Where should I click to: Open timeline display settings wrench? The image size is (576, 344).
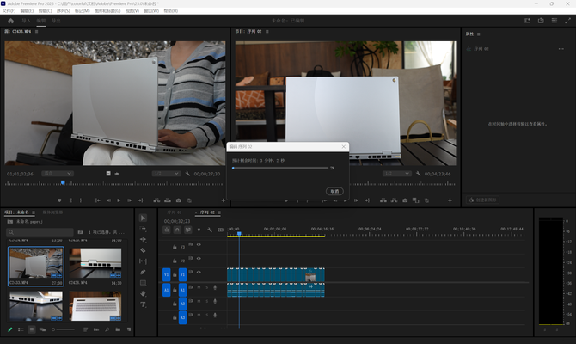[210, 230]
